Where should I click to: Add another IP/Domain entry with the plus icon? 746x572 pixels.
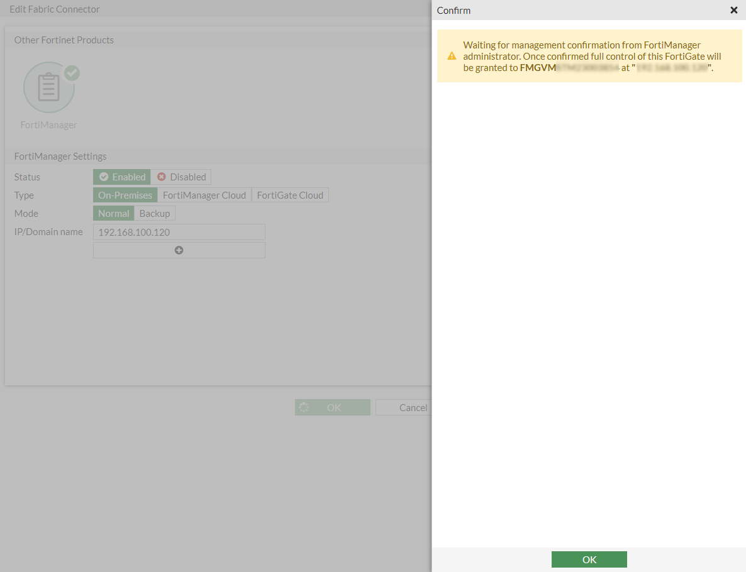(x=179, y=250)
